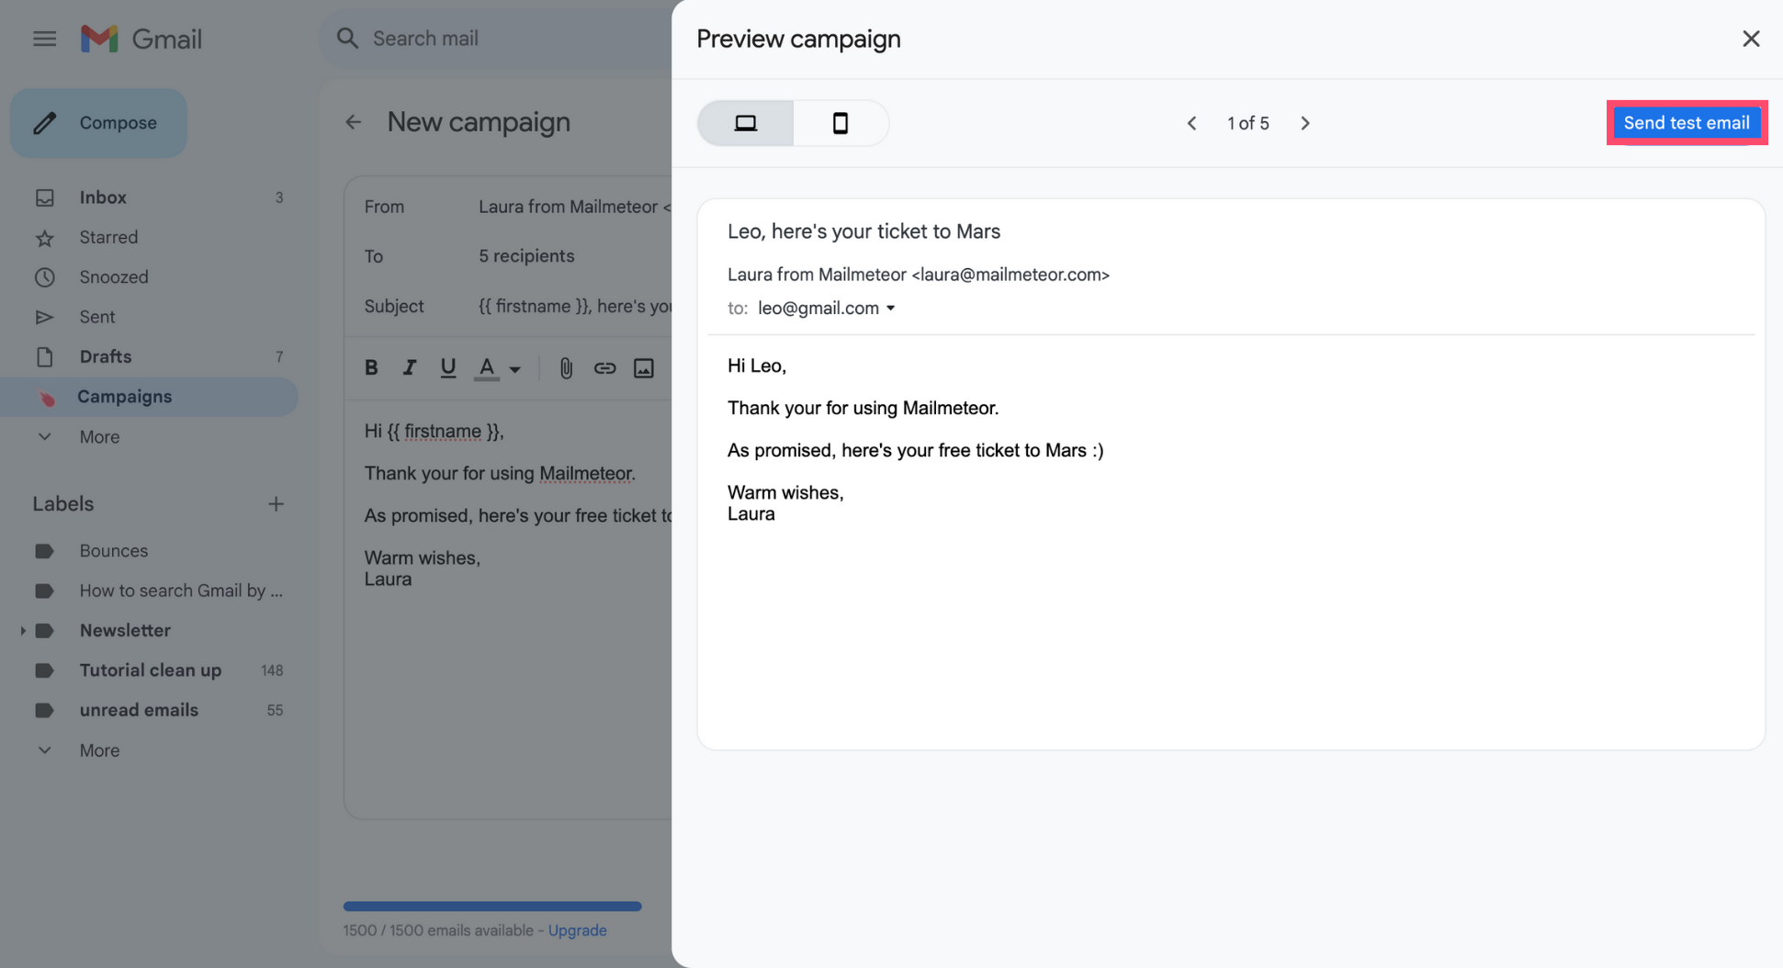This screenshot has width=1783, height=968.
Task: Click the Gmail logo
Action: point(141,39)
